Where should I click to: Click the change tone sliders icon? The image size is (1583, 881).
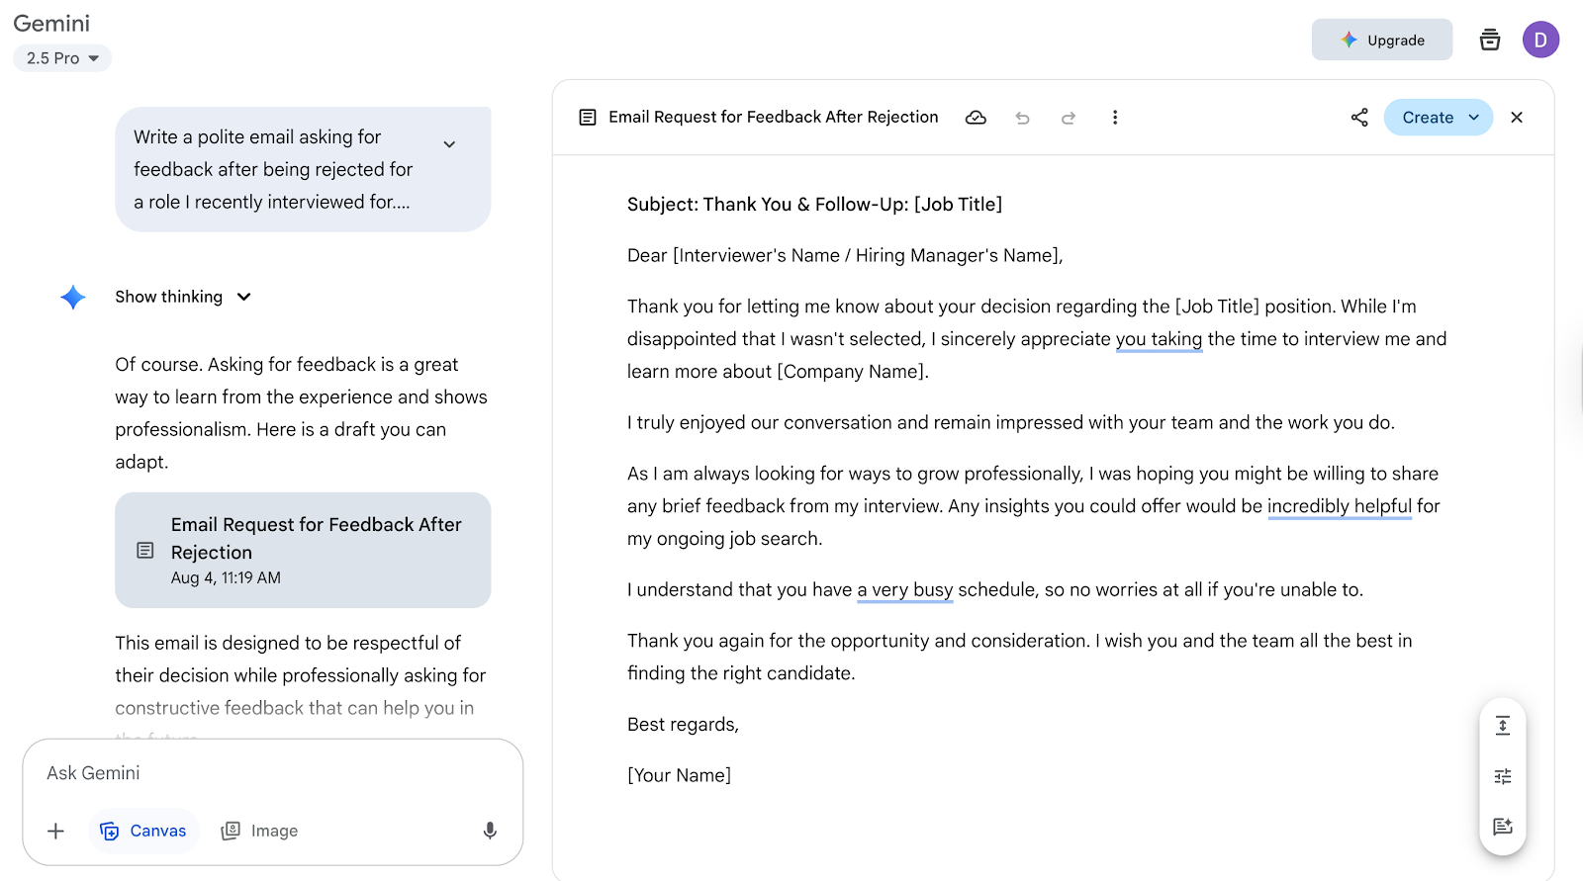pyautogui.click(x=1503, y=776)
